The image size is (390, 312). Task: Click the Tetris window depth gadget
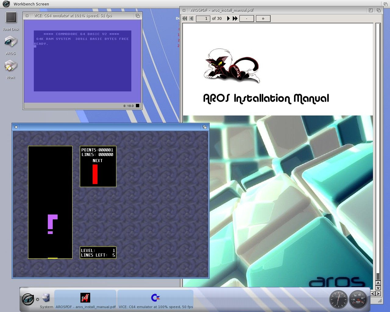point(205,127)
